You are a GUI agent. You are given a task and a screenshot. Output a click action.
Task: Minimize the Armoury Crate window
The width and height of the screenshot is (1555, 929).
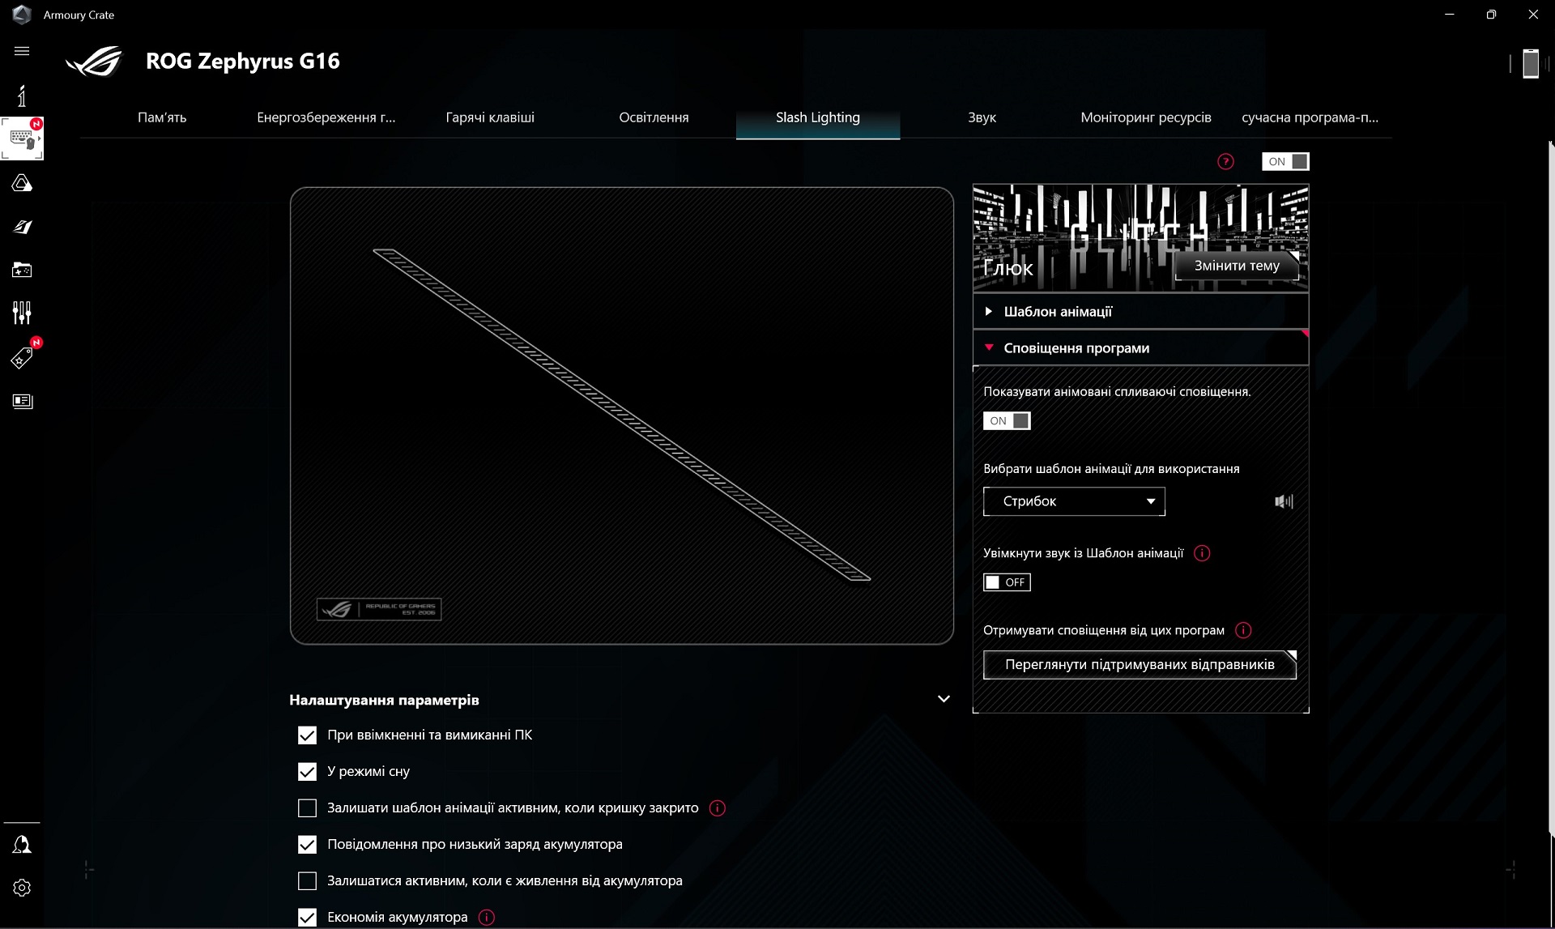[1450, 15]
